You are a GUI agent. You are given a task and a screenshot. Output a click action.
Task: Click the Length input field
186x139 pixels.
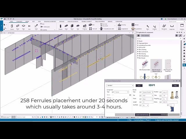coord(148,102)
